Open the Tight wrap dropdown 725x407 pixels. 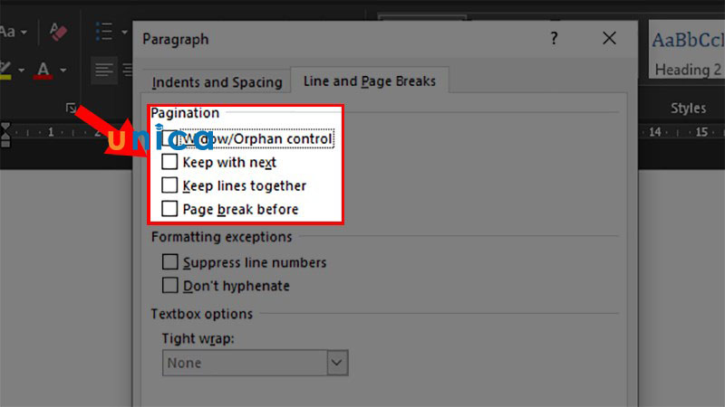[x=337, y=363]
